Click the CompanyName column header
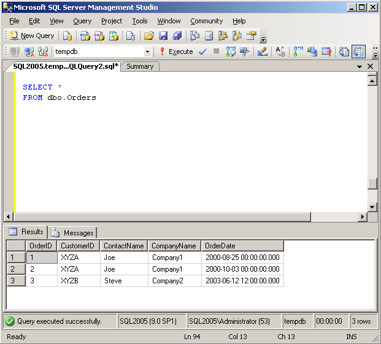Screen dimensions: 381x344 click(174, 246)
